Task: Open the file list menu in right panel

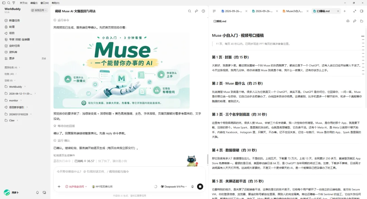Action: click(214, 11)
